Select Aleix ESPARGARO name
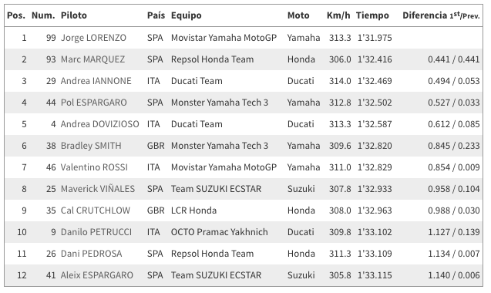Image resolution: width=491 pixels, height=293 pixels. click(x=97, y=275)
